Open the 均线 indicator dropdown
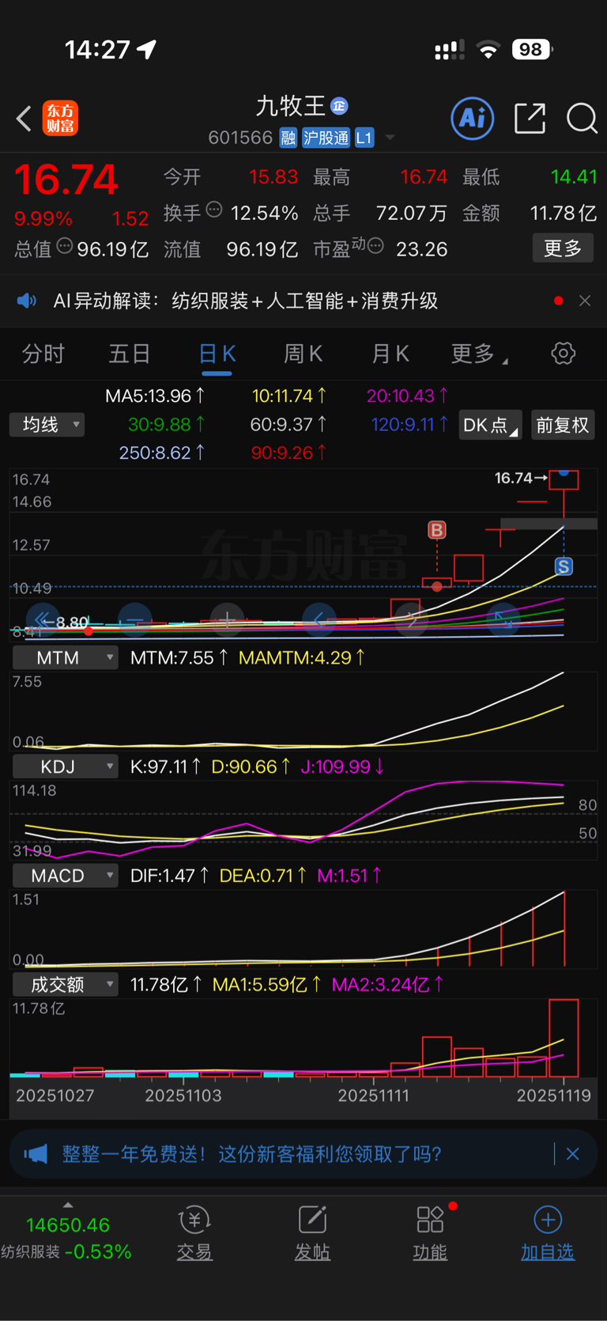This screenshot has height=1321, width=607. pos(47,425)
